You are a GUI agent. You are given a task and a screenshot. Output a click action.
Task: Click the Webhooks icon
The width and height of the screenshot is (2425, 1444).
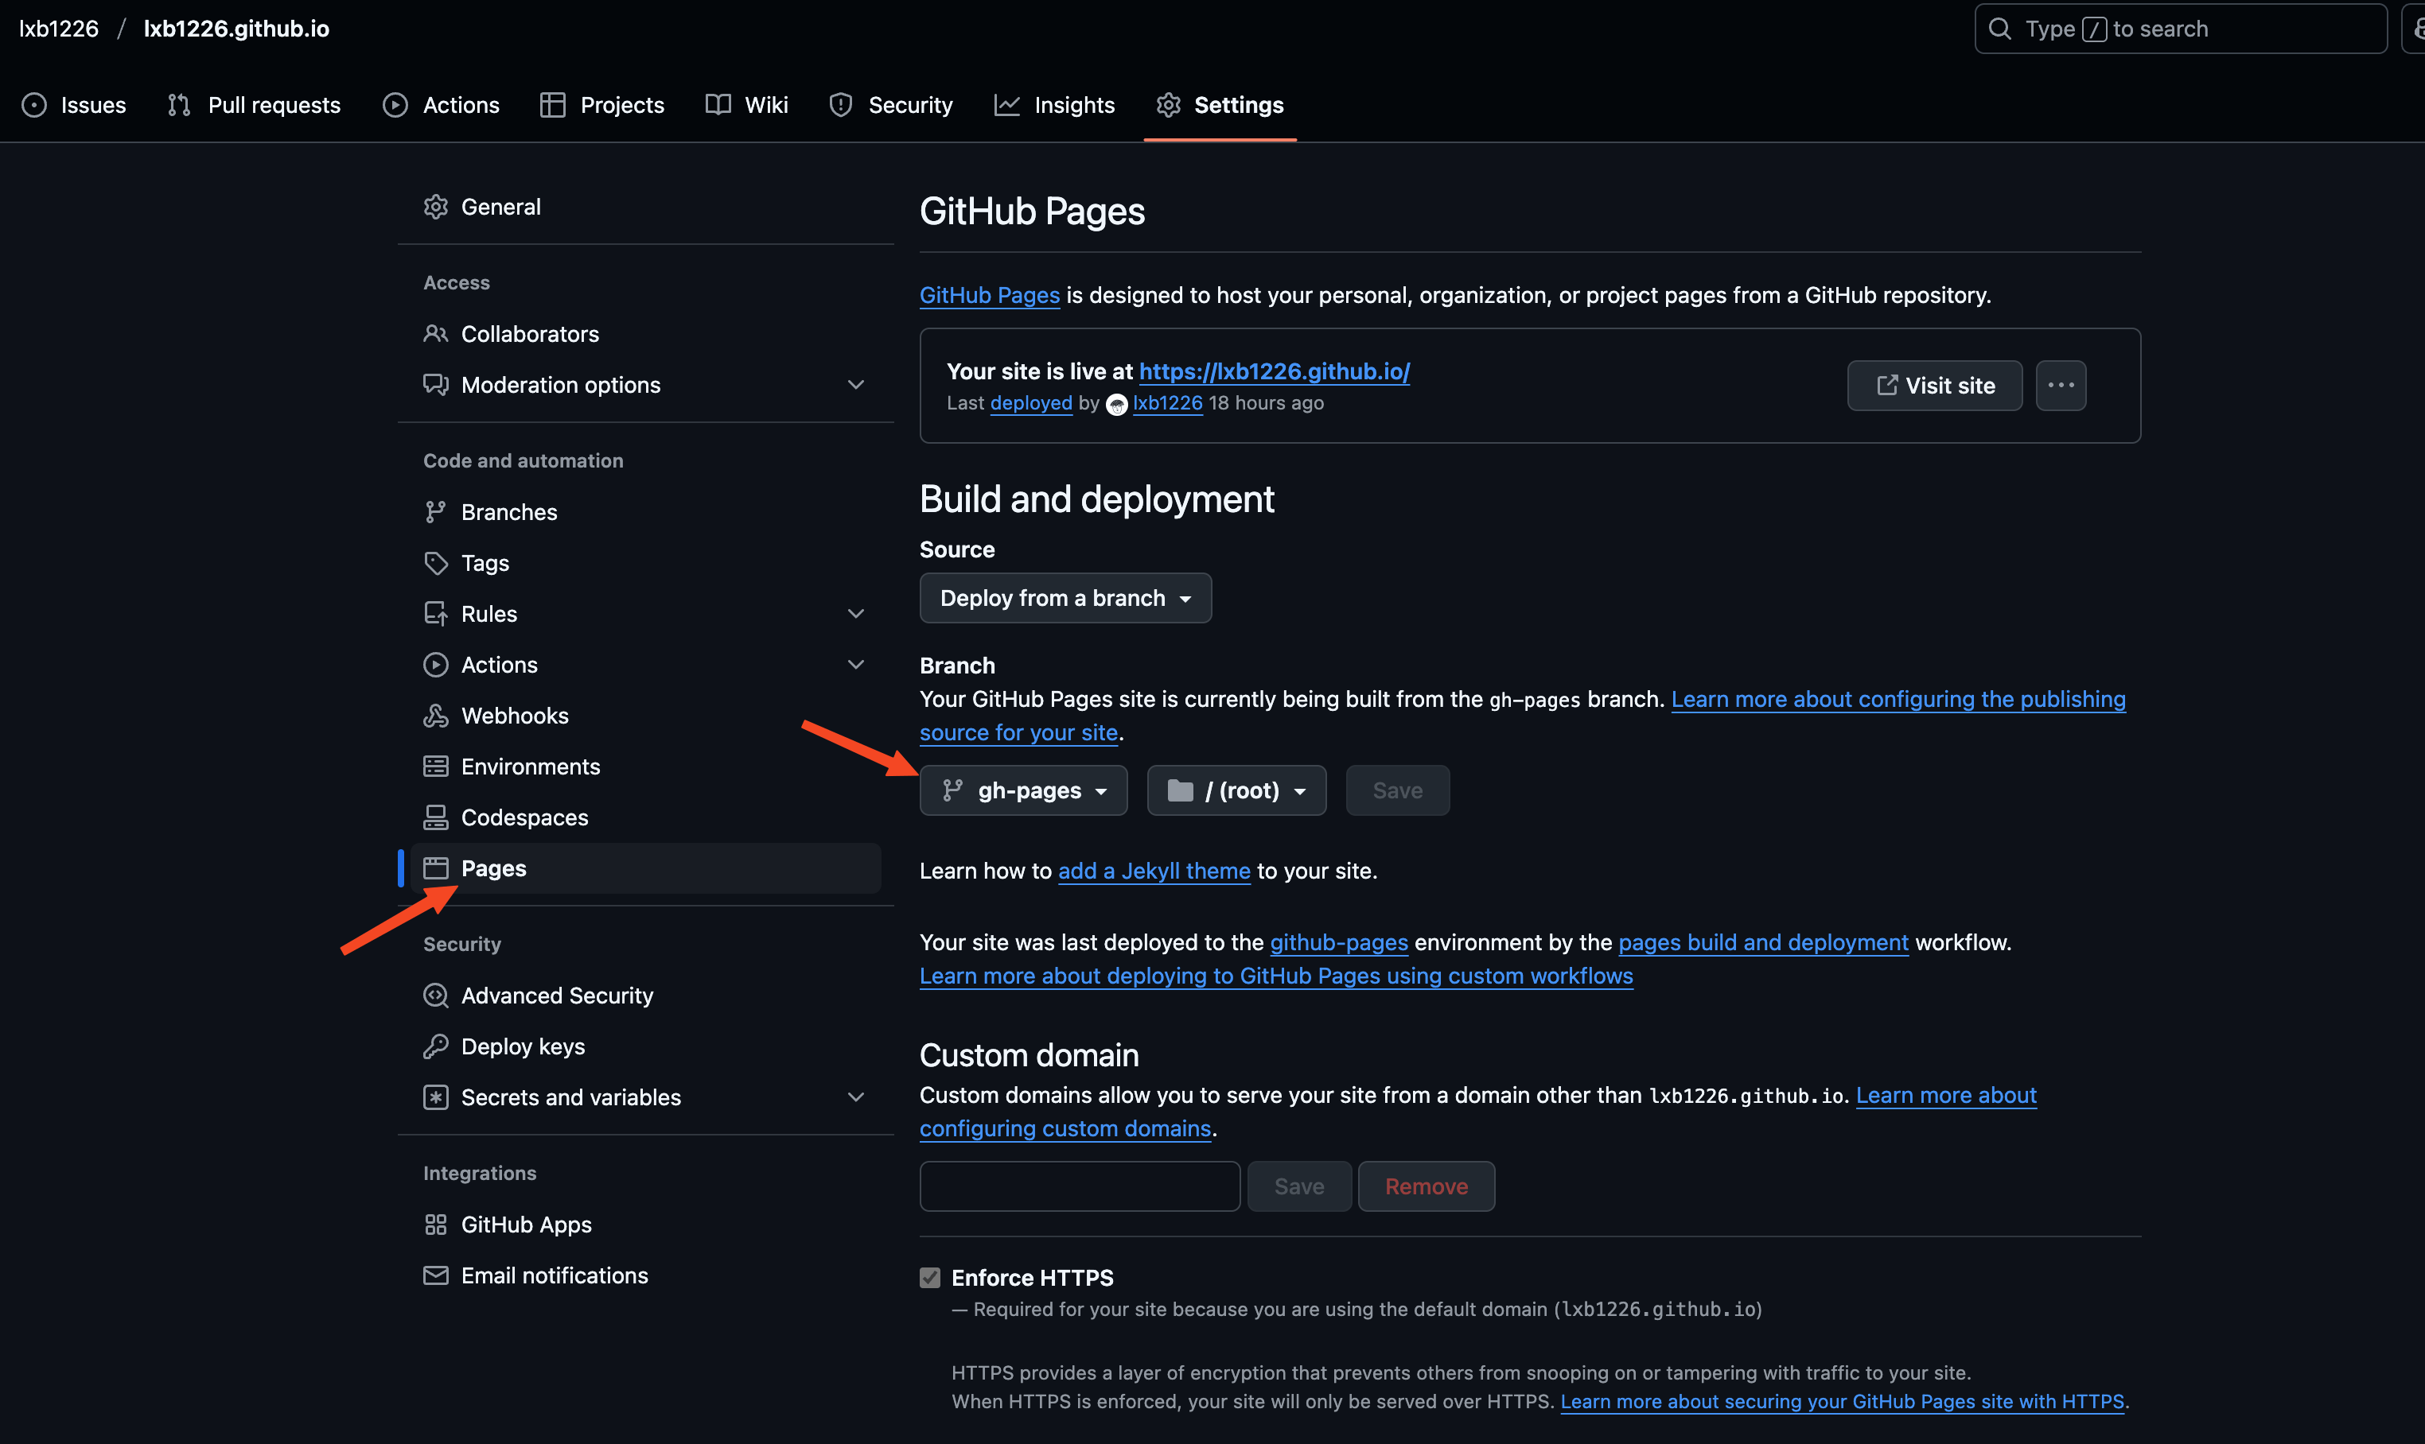(x=435, y=715)
